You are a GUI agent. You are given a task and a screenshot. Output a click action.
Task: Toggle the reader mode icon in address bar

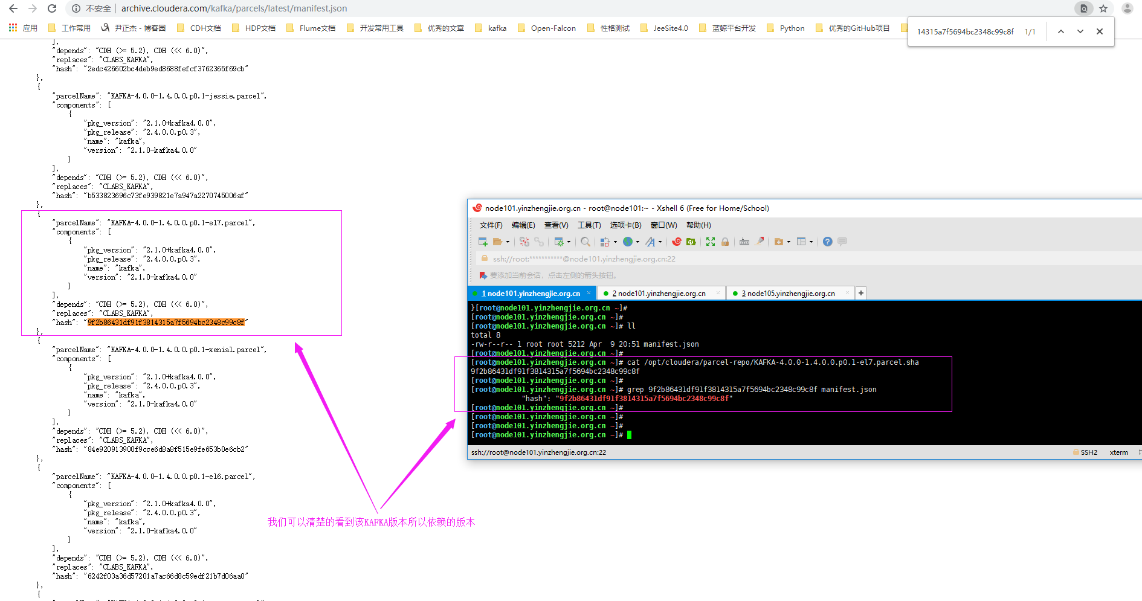tap(1083, 8)
